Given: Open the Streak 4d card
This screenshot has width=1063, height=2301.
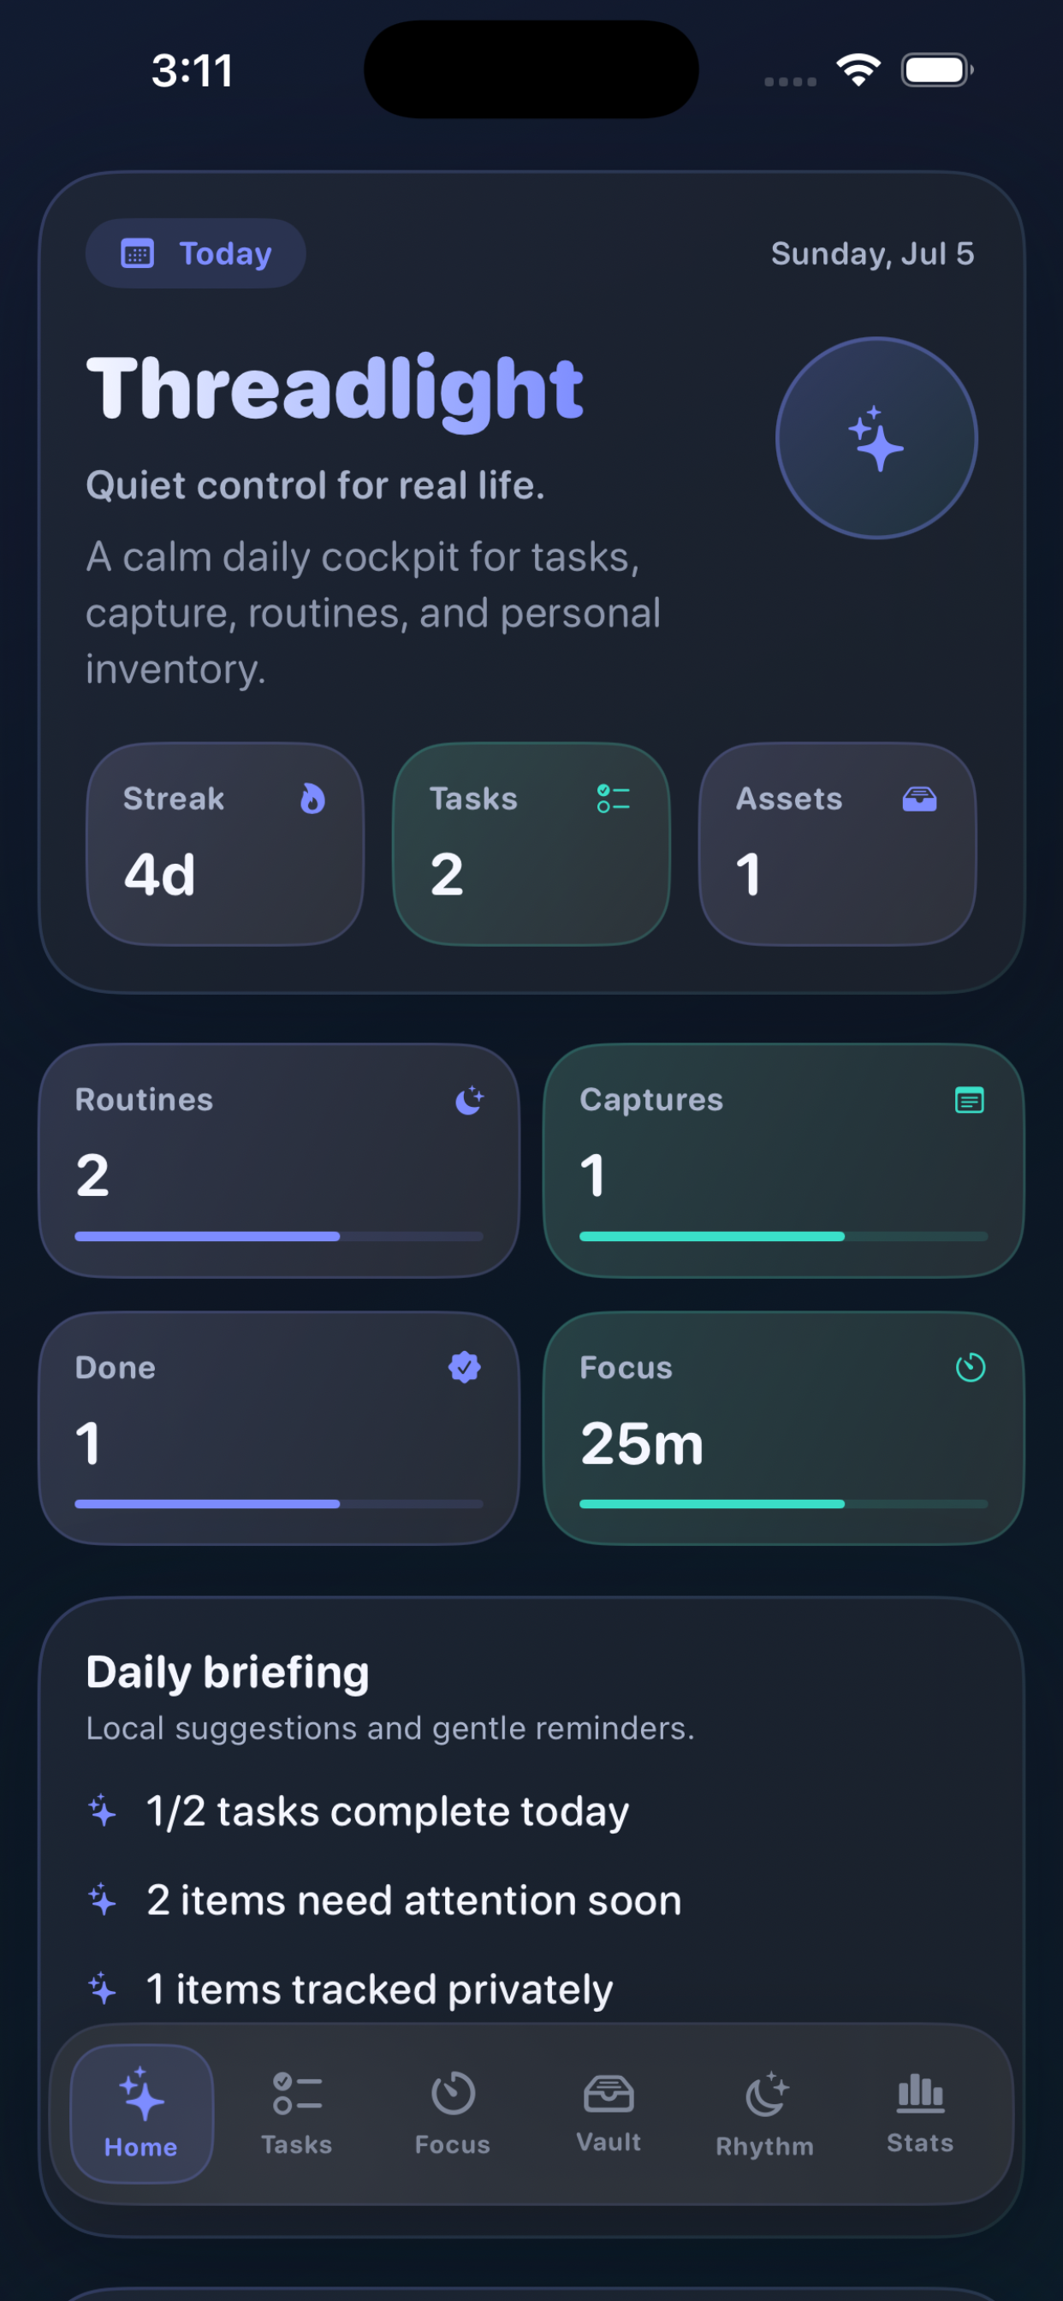Looking at the screenshot, I should [x=225, y=843].
